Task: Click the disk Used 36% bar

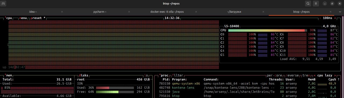Action: [115, 87]
